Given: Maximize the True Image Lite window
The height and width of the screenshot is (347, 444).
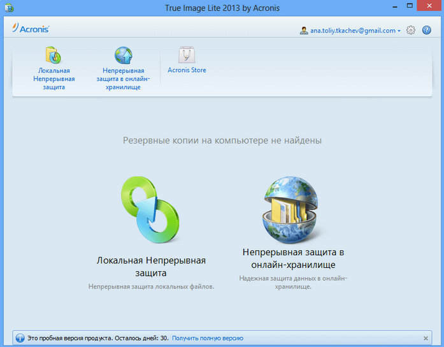Looking at the screenshot, I should click(x=410, y=6).
